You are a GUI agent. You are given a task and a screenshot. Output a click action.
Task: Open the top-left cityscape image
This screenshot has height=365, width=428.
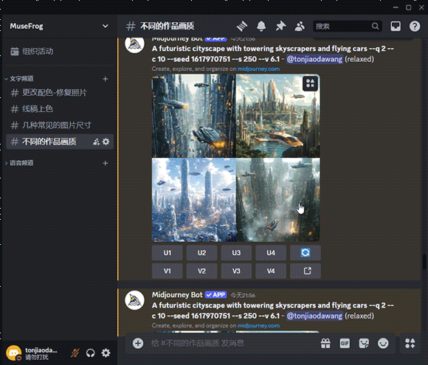(x=193, y=116)
